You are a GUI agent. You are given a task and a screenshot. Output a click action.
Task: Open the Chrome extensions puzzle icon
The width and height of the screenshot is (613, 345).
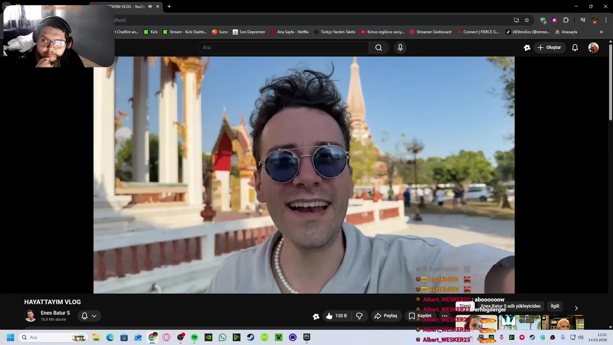pyautogui.click(x=566, y=20)
